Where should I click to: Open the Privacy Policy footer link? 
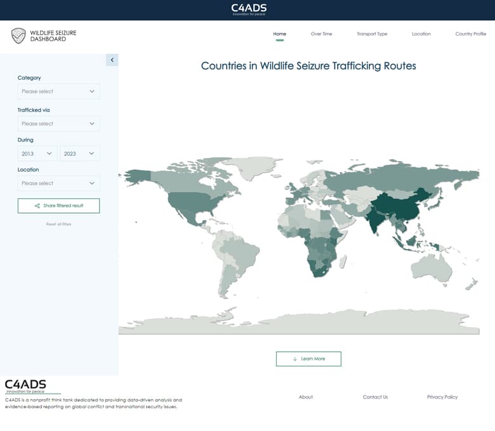tap(442, 397)
